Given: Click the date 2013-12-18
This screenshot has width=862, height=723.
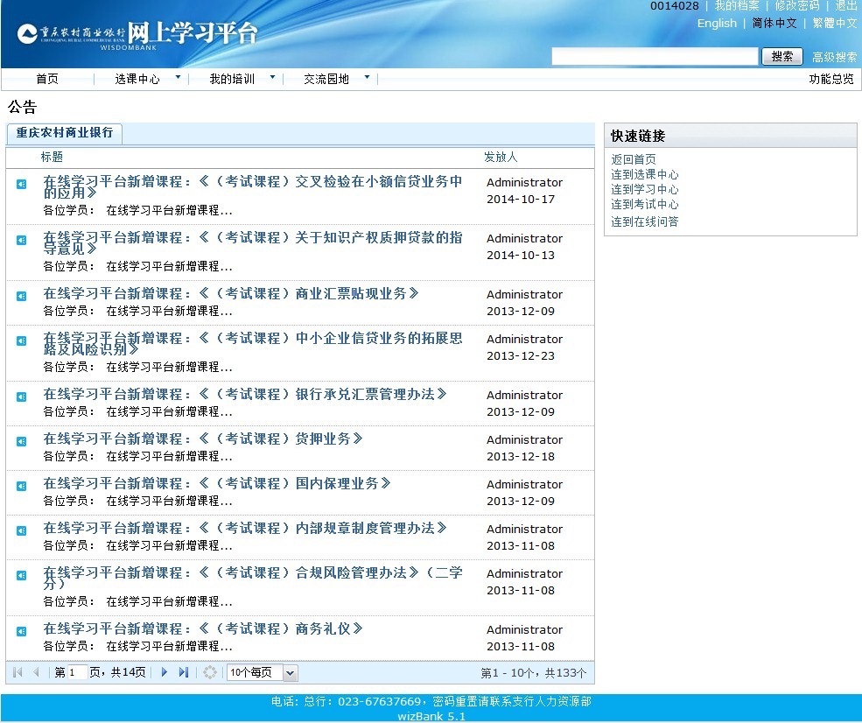Looking at the screenshot, I should coord(521,456).
